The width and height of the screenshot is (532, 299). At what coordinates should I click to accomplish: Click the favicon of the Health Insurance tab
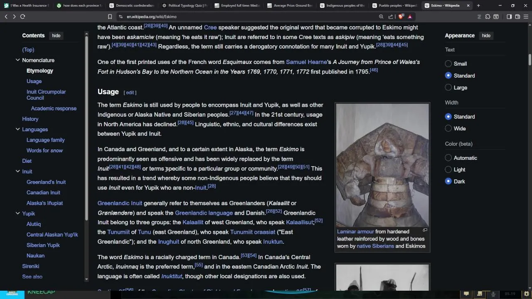7,5
